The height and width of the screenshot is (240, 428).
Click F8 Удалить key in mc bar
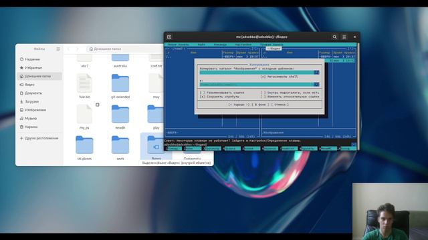point(308,149)
